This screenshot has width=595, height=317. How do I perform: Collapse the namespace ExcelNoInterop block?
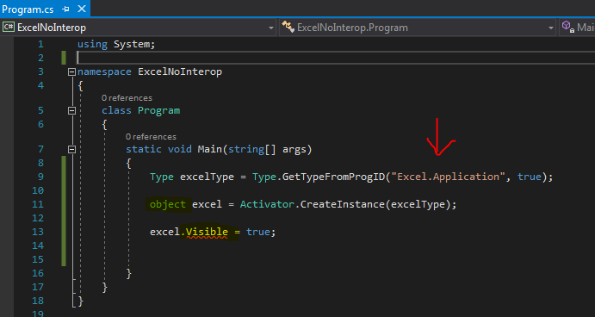(x=71, y=71)
